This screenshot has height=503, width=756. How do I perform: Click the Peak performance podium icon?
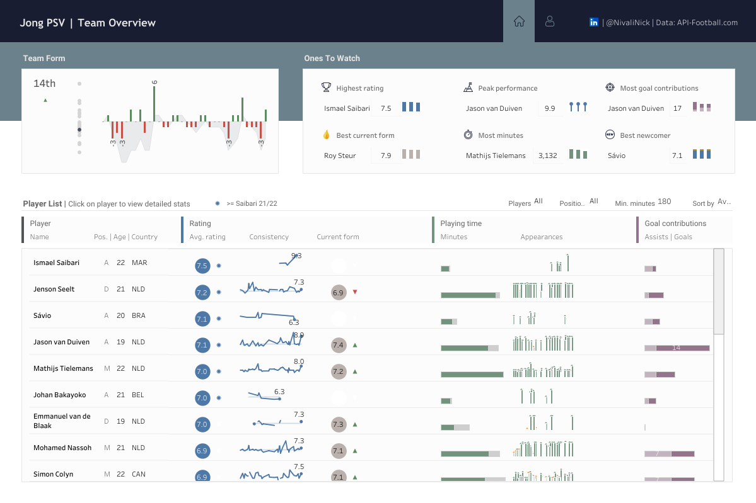coord(468,88)
